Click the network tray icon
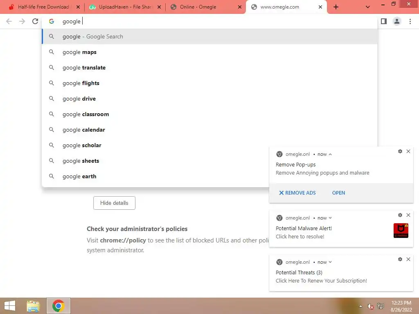The width and height of the screenshot is (419, 314). coord(381,306)
